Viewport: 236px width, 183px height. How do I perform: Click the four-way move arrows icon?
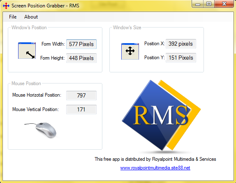point(130,51)
